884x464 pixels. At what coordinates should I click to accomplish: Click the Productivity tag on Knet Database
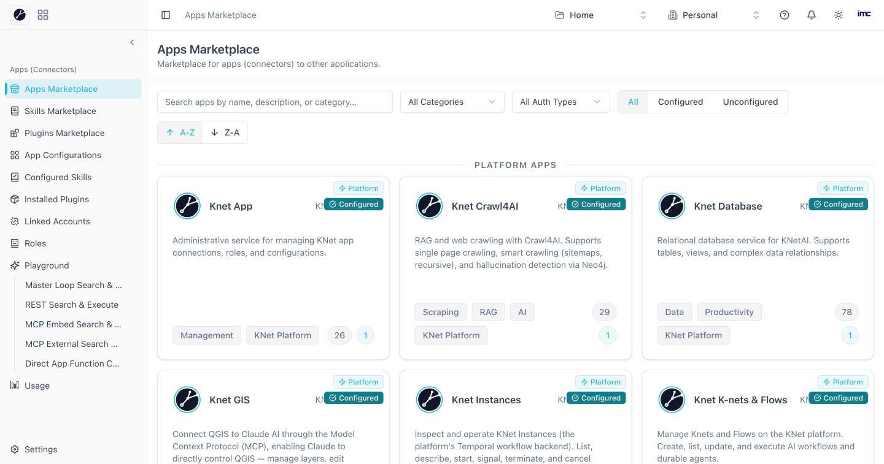pyautogui.click(x=729, y=312)
